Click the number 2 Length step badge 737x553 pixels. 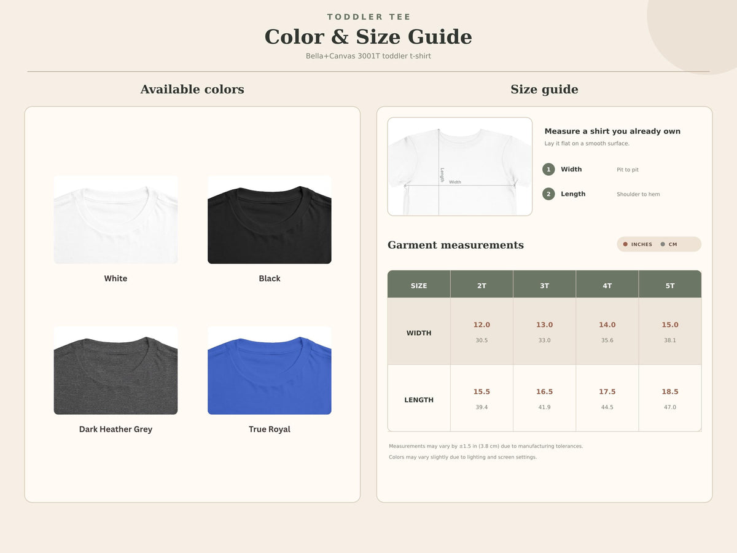click(x=548, y=194)
